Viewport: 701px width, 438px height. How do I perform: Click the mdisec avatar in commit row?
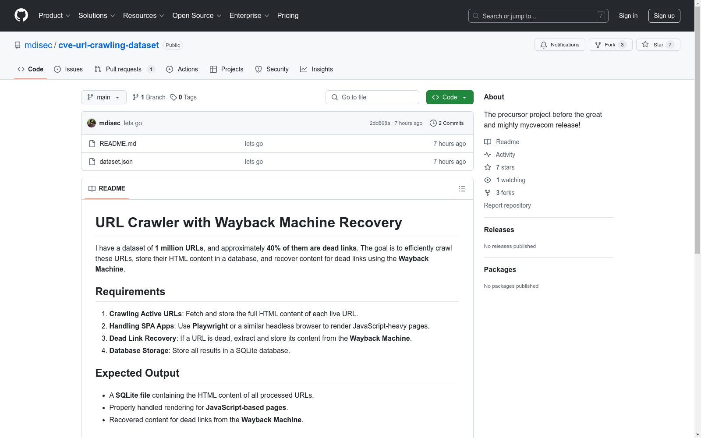[92, 123]
